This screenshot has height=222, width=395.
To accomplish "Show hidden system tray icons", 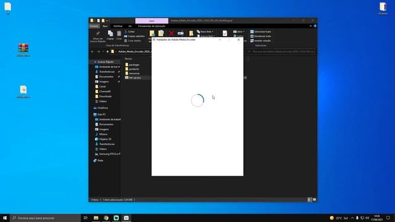I will 352,218.
